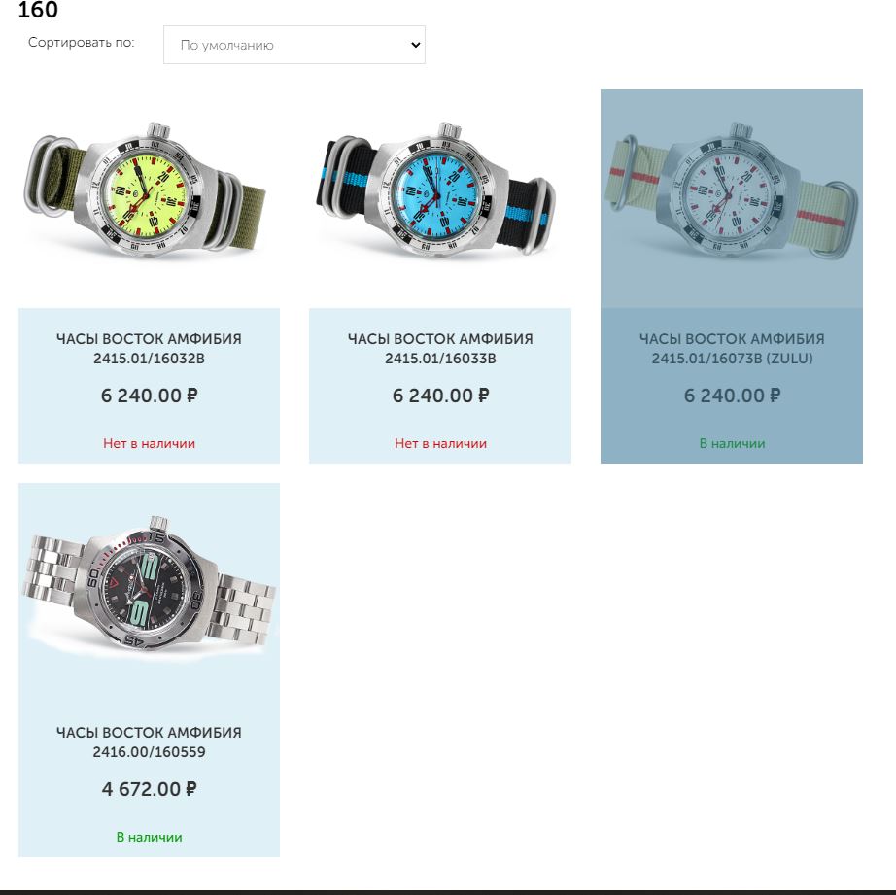
Task: Open product title 2415.01/16032B
Action: pos(149,349)
